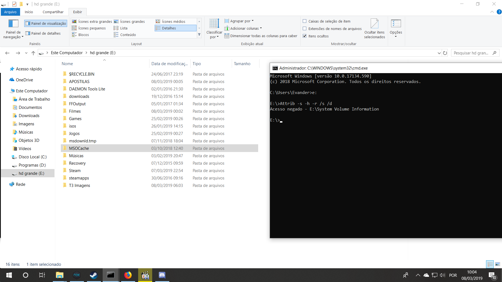Click Este Computador in address bar
Viewport: 502px width, 282px height.
(67, 53)
